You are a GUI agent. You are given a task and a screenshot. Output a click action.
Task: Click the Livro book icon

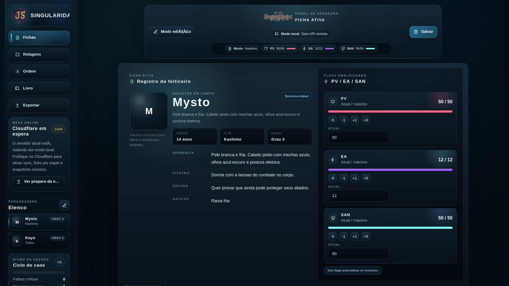17,88
